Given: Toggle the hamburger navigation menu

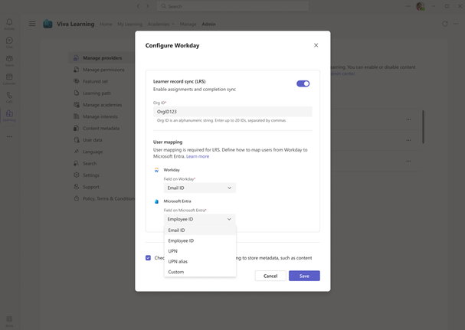Looking at the screenshot, I should pos(32,24).
